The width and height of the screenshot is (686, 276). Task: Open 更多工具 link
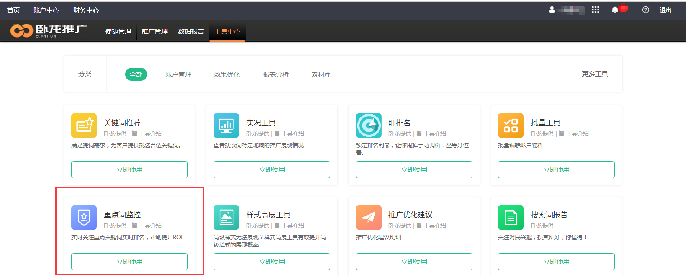pyautogui.click(x=595, y=74)
